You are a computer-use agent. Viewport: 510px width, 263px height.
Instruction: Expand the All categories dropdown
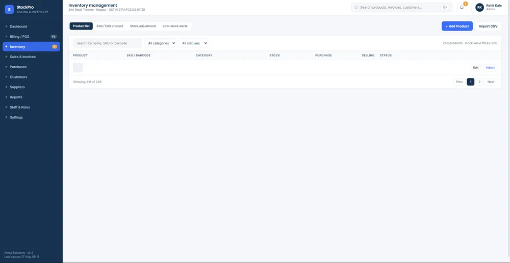click(x=160, y=43)
